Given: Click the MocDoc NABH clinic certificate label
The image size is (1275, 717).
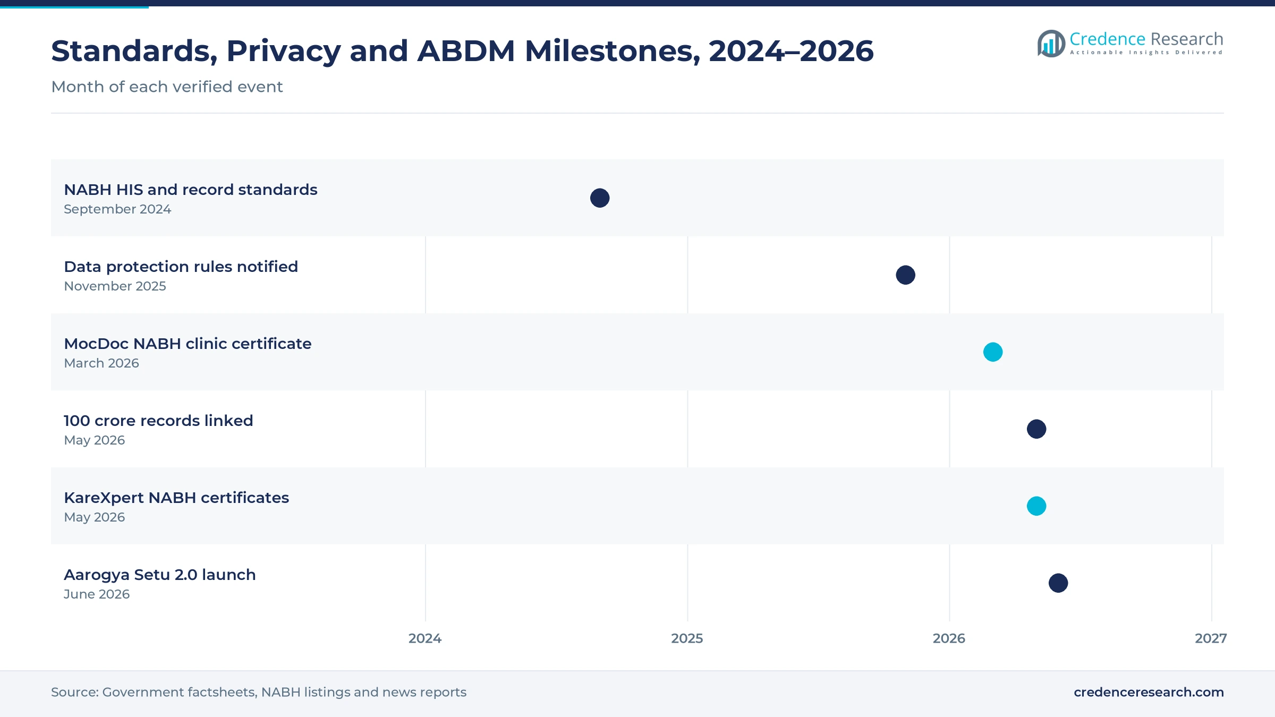Looking at the screenshot, I should [188, 344].
